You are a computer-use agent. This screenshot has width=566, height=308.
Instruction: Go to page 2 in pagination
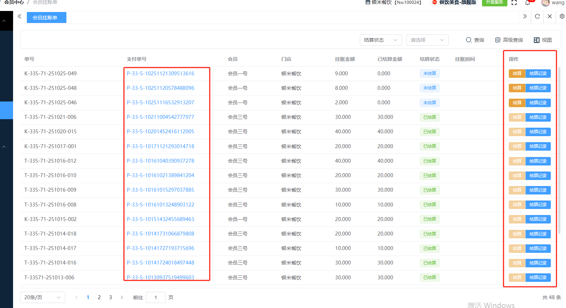(x=99, y=297)
